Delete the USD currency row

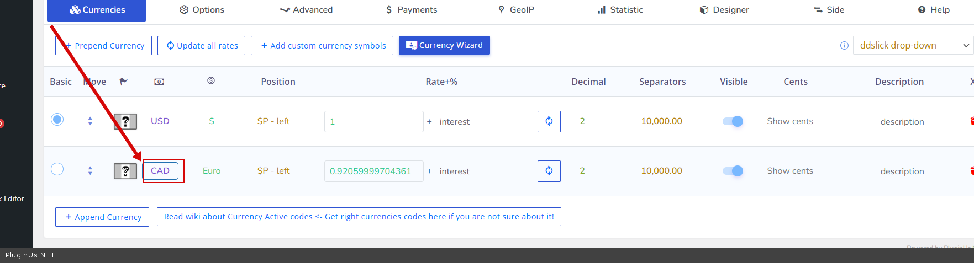pos(971,121)
